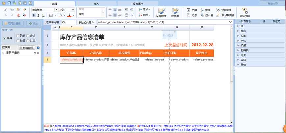The height and width of the screenshot is (133, 286).
Task: Toggle bold formatting B button
Action: click(x=34, y=16)
